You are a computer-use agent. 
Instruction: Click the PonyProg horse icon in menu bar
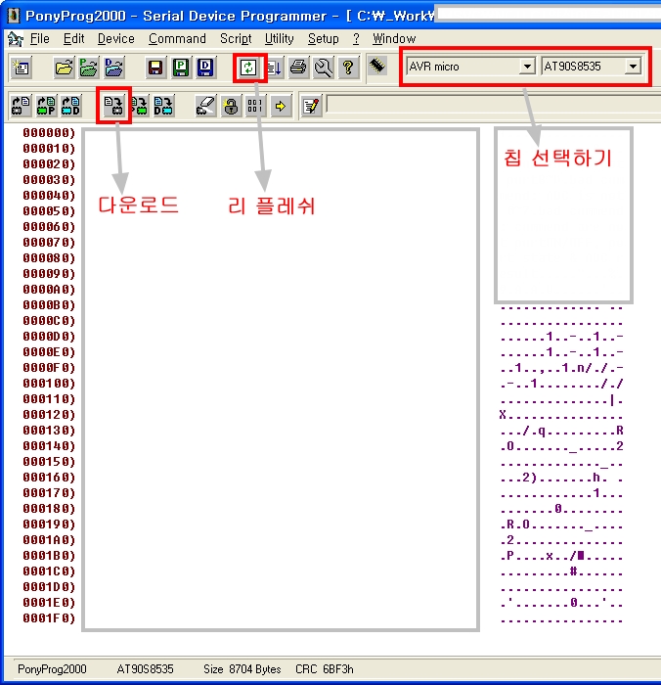(x=16, y=39)
